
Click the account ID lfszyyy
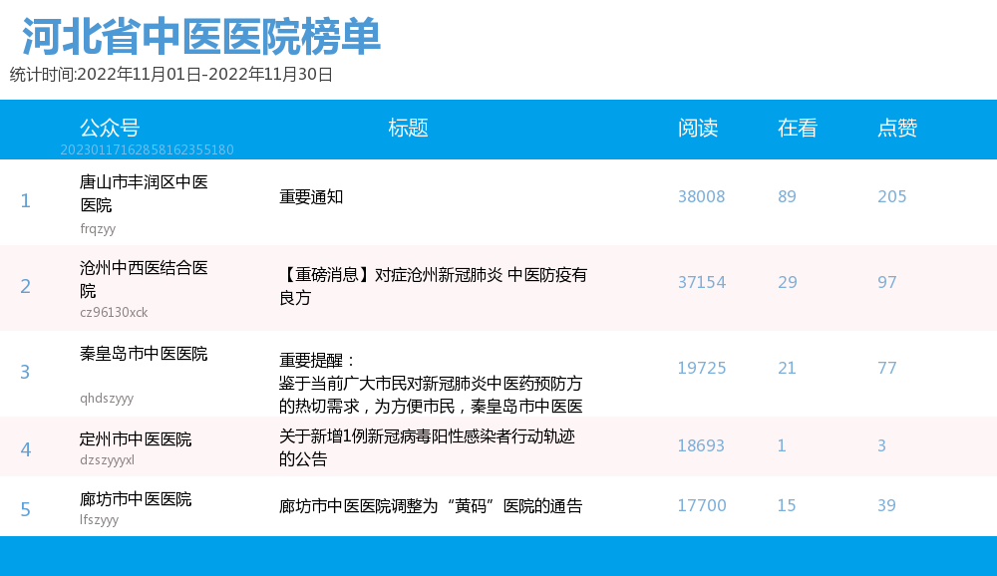[x=99, y=519]
